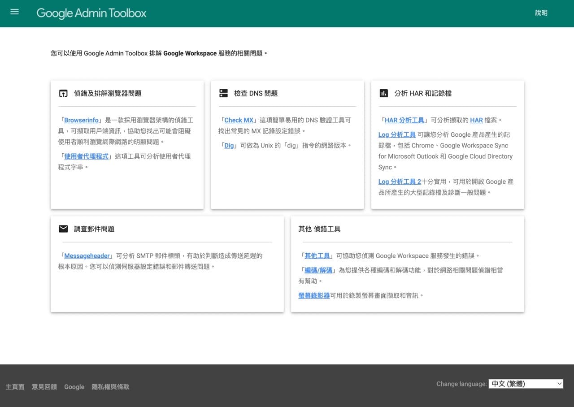Open the hamburger navigation menu
Screen dimensions: 574x407
click(x=14, y=12)
